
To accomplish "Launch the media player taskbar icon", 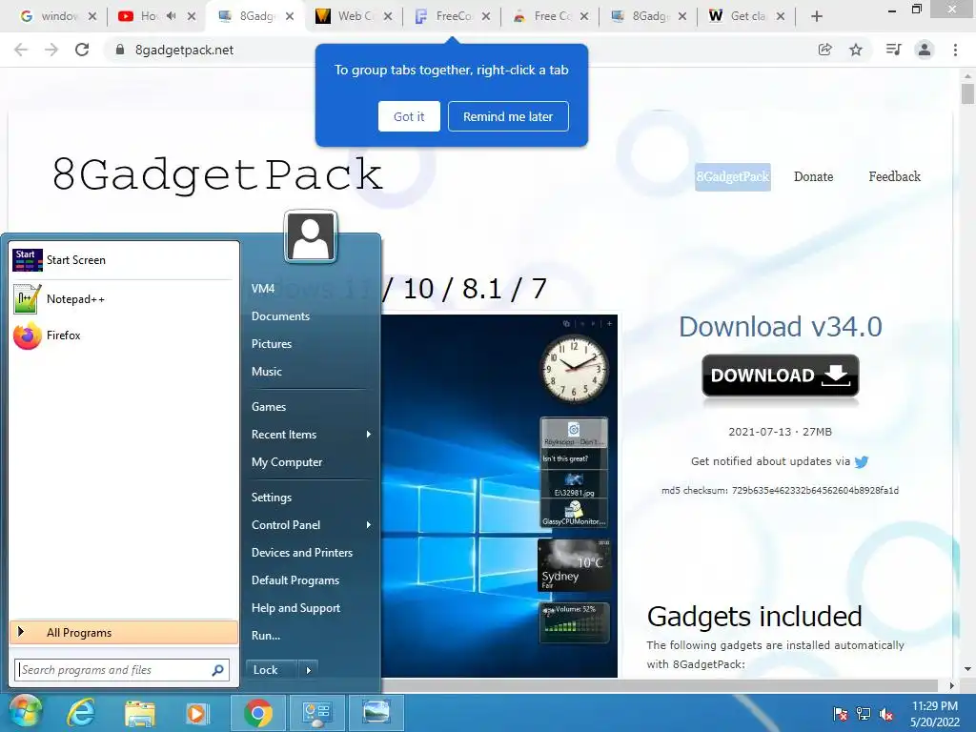I will pos(198,713).
